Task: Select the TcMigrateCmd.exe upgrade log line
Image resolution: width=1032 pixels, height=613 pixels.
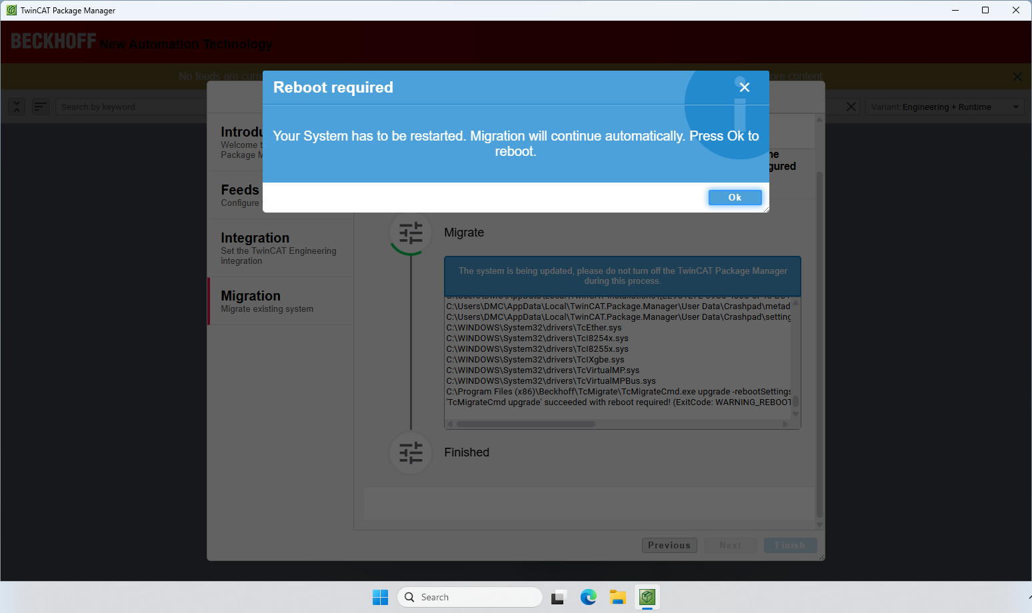Action: point(619,392)
